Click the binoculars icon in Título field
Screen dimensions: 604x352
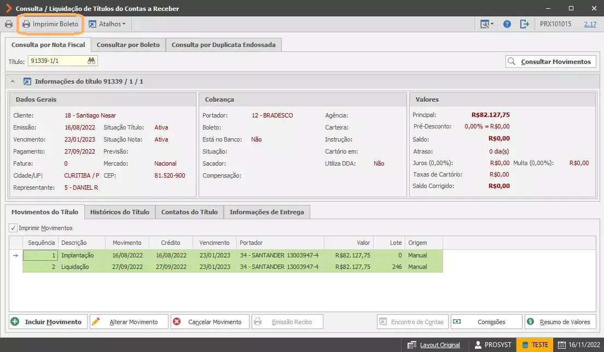pyautogui.click(x=91, y=61)
